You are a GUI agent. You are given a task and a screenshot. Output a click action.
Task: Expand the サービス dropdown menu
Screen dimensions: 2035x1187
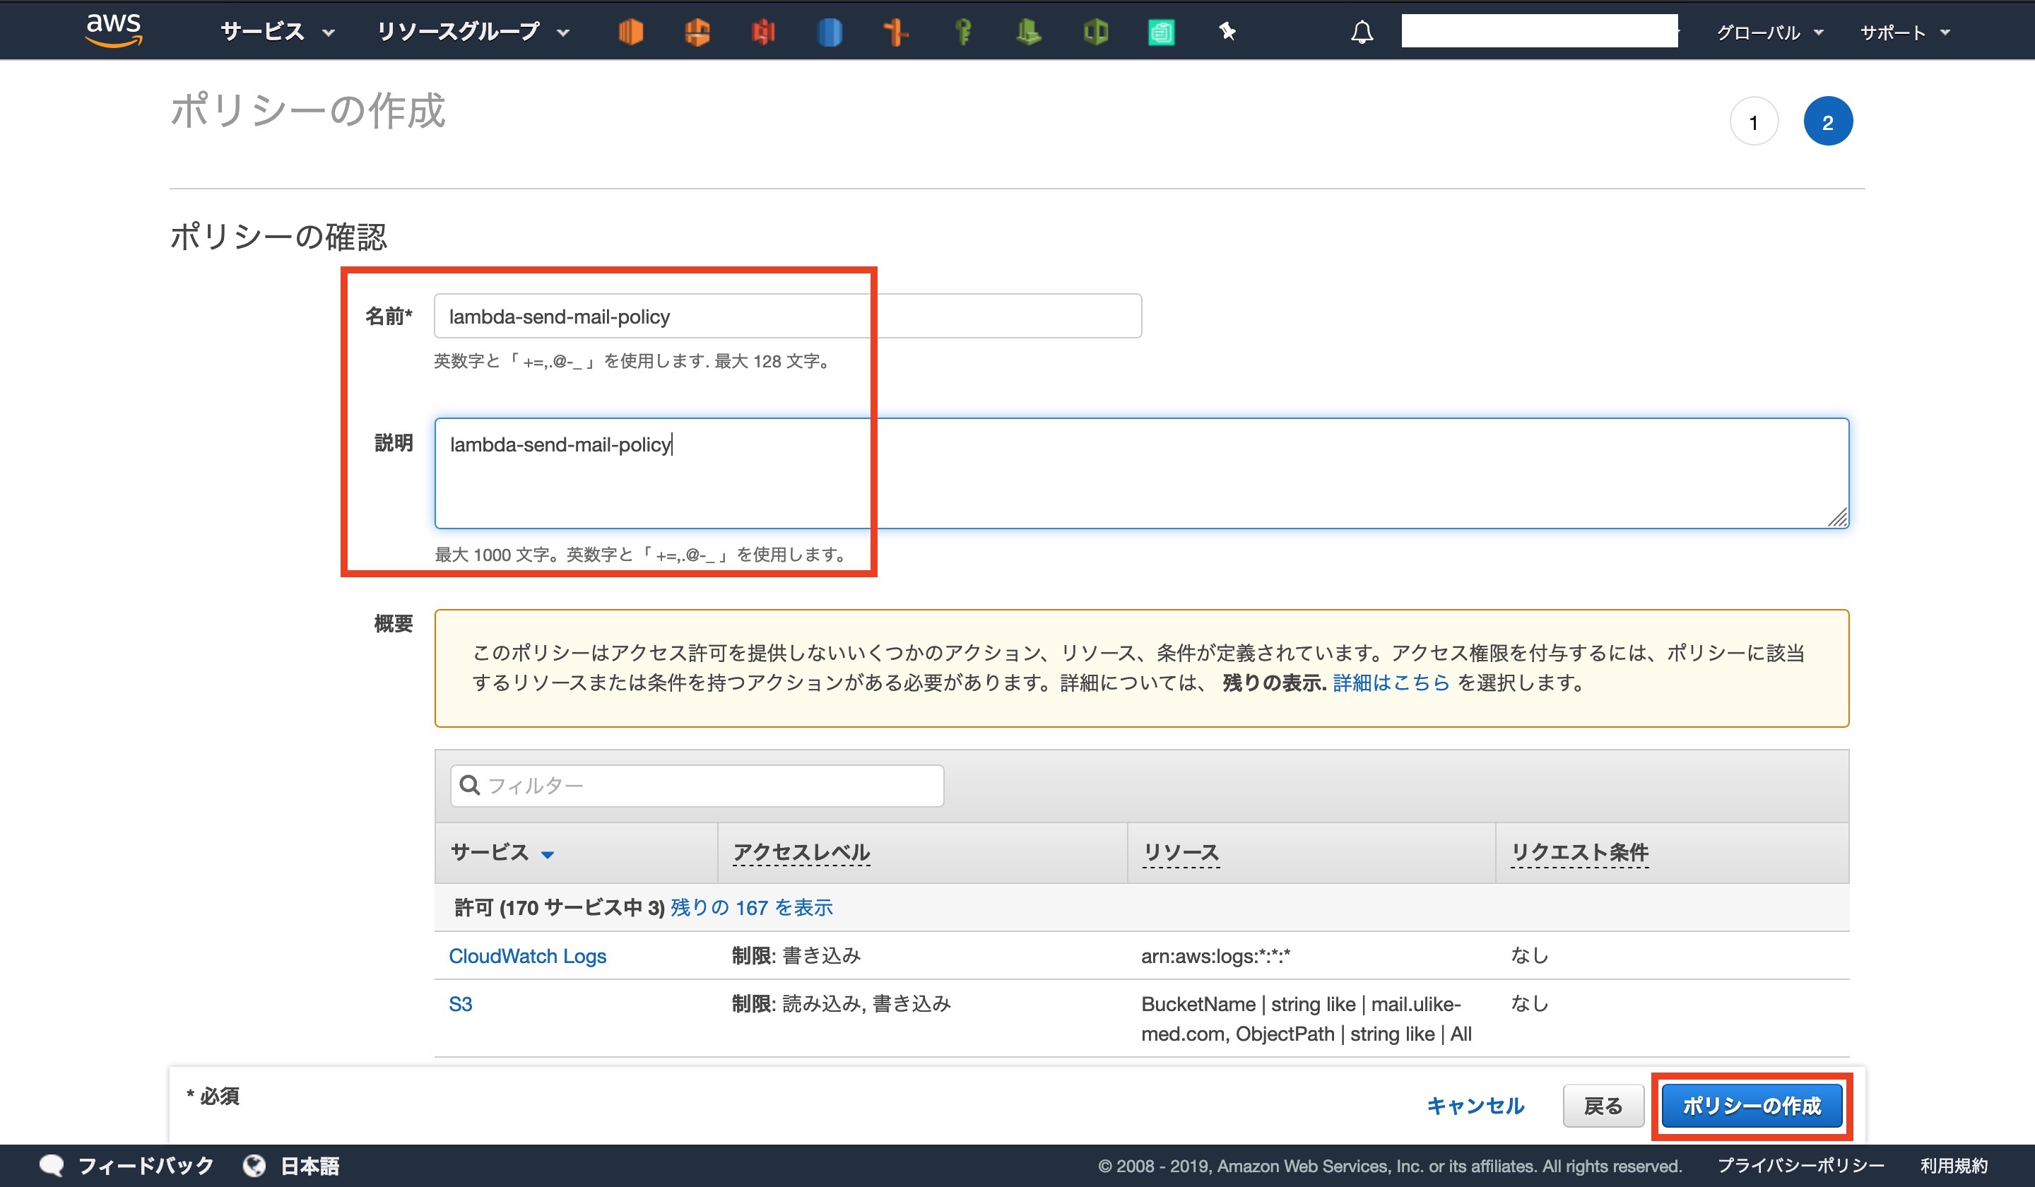(x=277, y=33)
